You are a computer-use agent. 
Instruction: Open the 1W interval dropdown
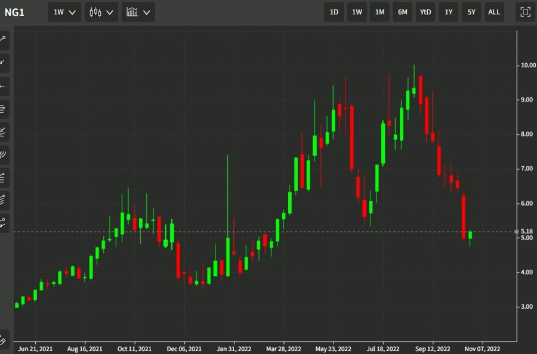click(64, 13)
